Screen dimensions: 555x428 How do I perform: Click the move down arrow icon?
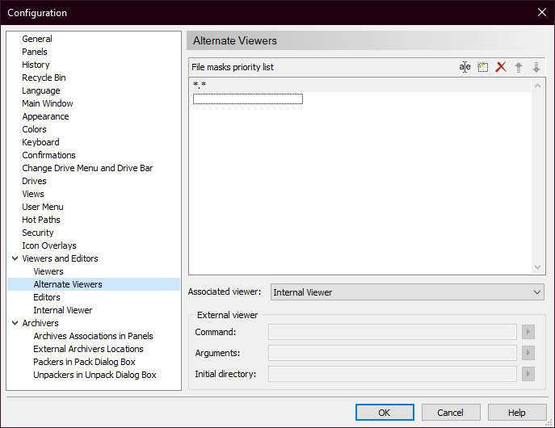coord(536,67)
